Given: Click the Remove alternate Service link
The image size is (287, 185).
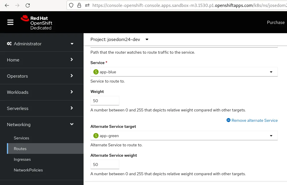Looking at the screenshot, I should tap(254, 120).
